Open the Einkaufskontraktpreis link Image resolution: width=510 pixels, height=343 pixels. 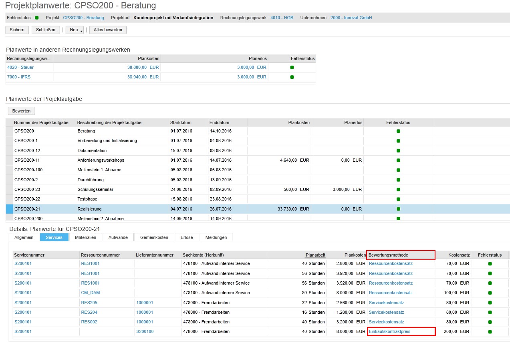tap(389, 331)
